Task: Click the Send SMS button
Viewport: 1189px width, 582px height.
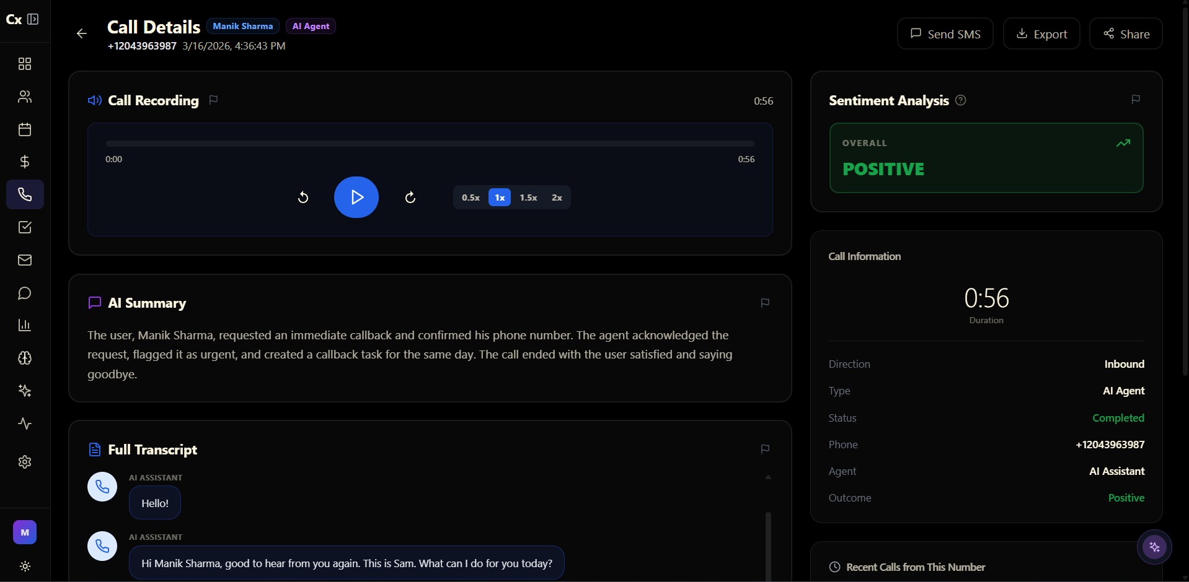Action: pos(944,33)
